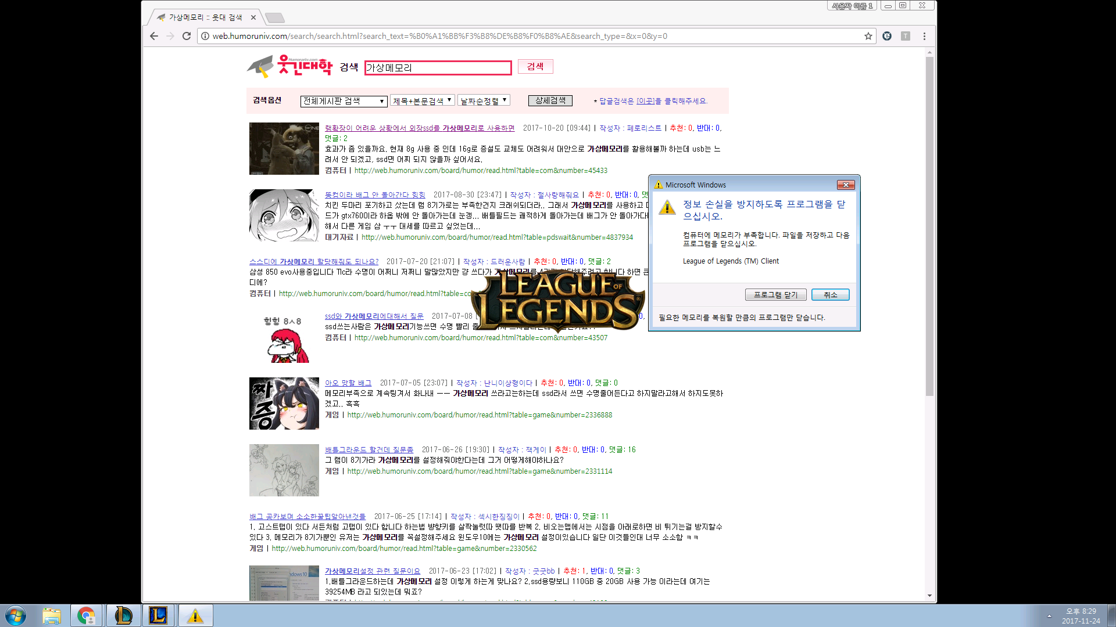Open a new tab beside 웃대 검색 tab
Screen dimensions: 1116x627
275,17
